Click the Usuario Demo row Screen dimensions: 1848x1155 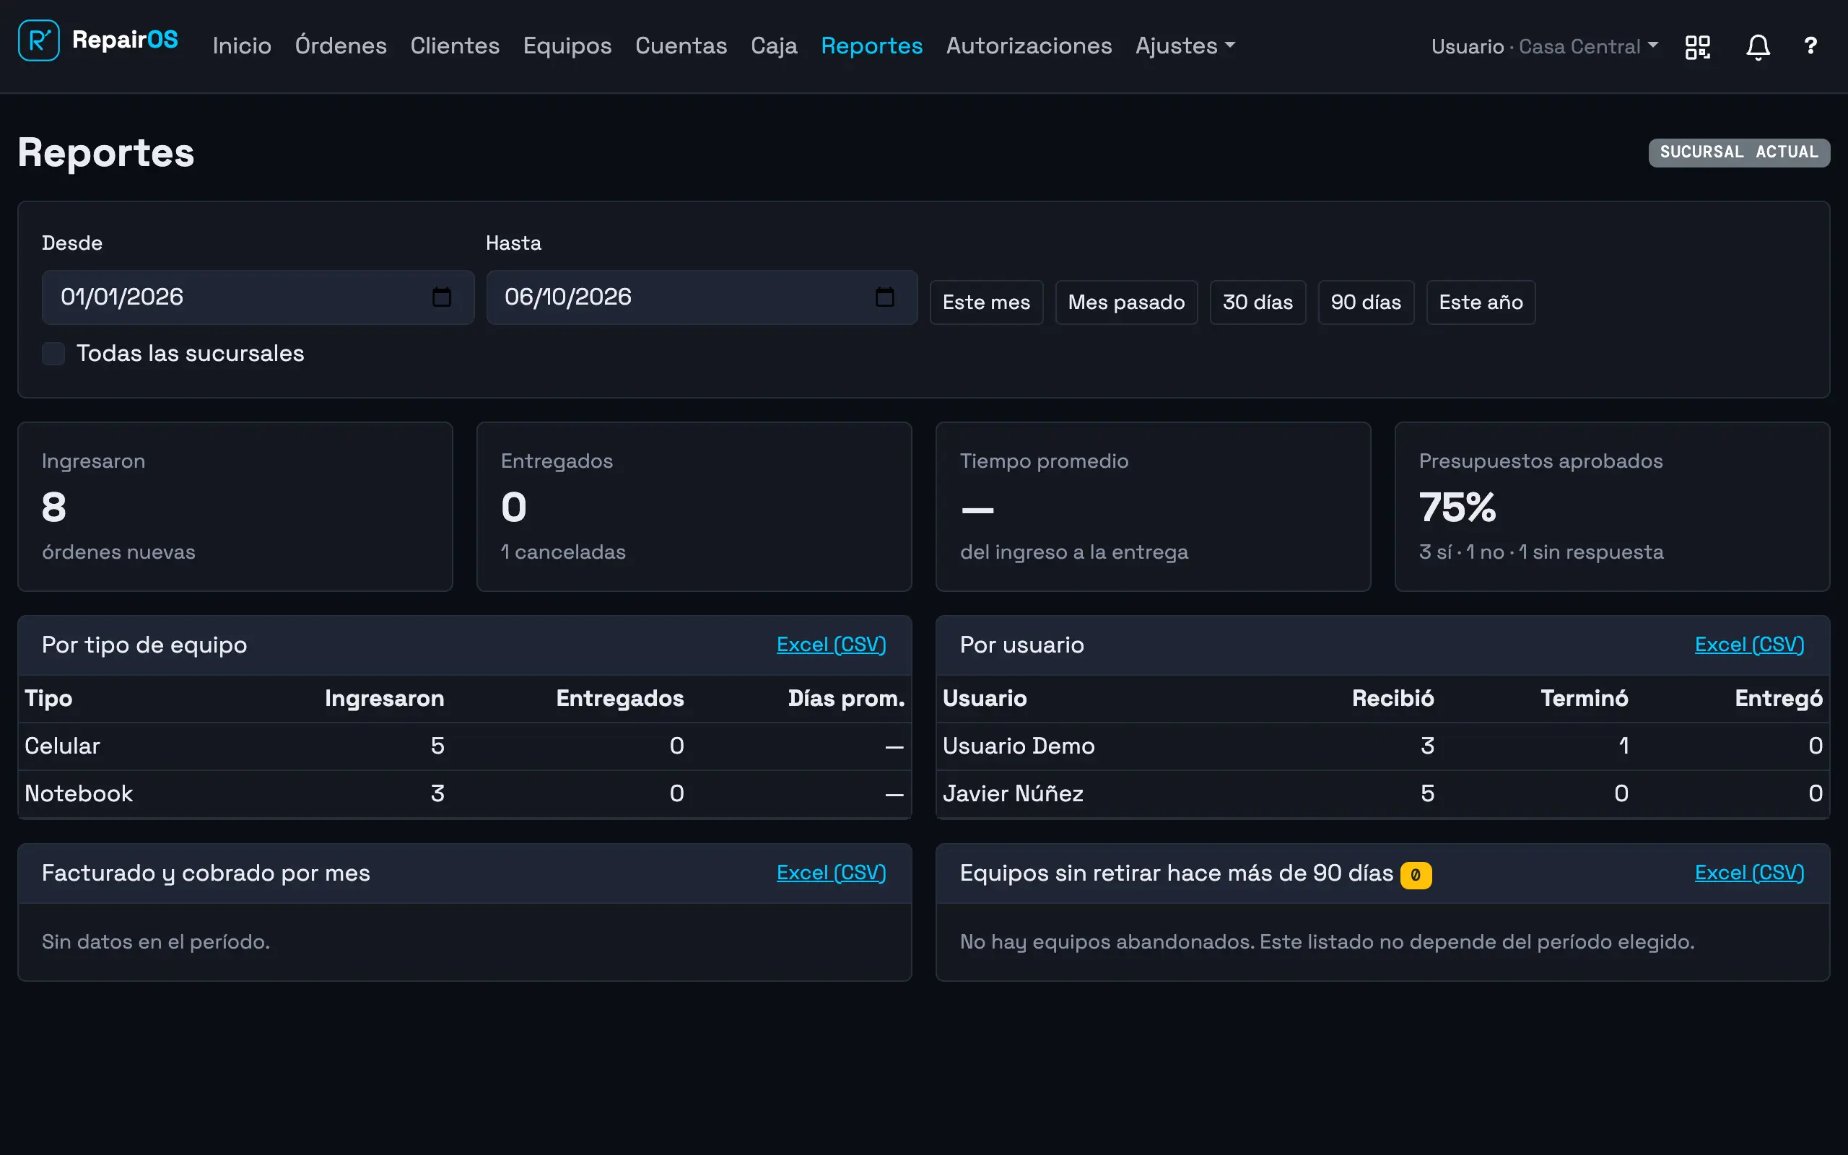pos(1382,746)
